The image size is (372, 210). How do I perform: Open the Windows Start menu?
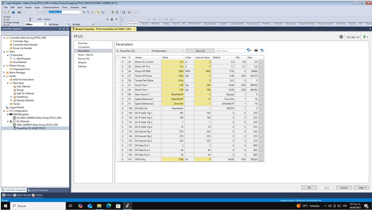(5, 206)
